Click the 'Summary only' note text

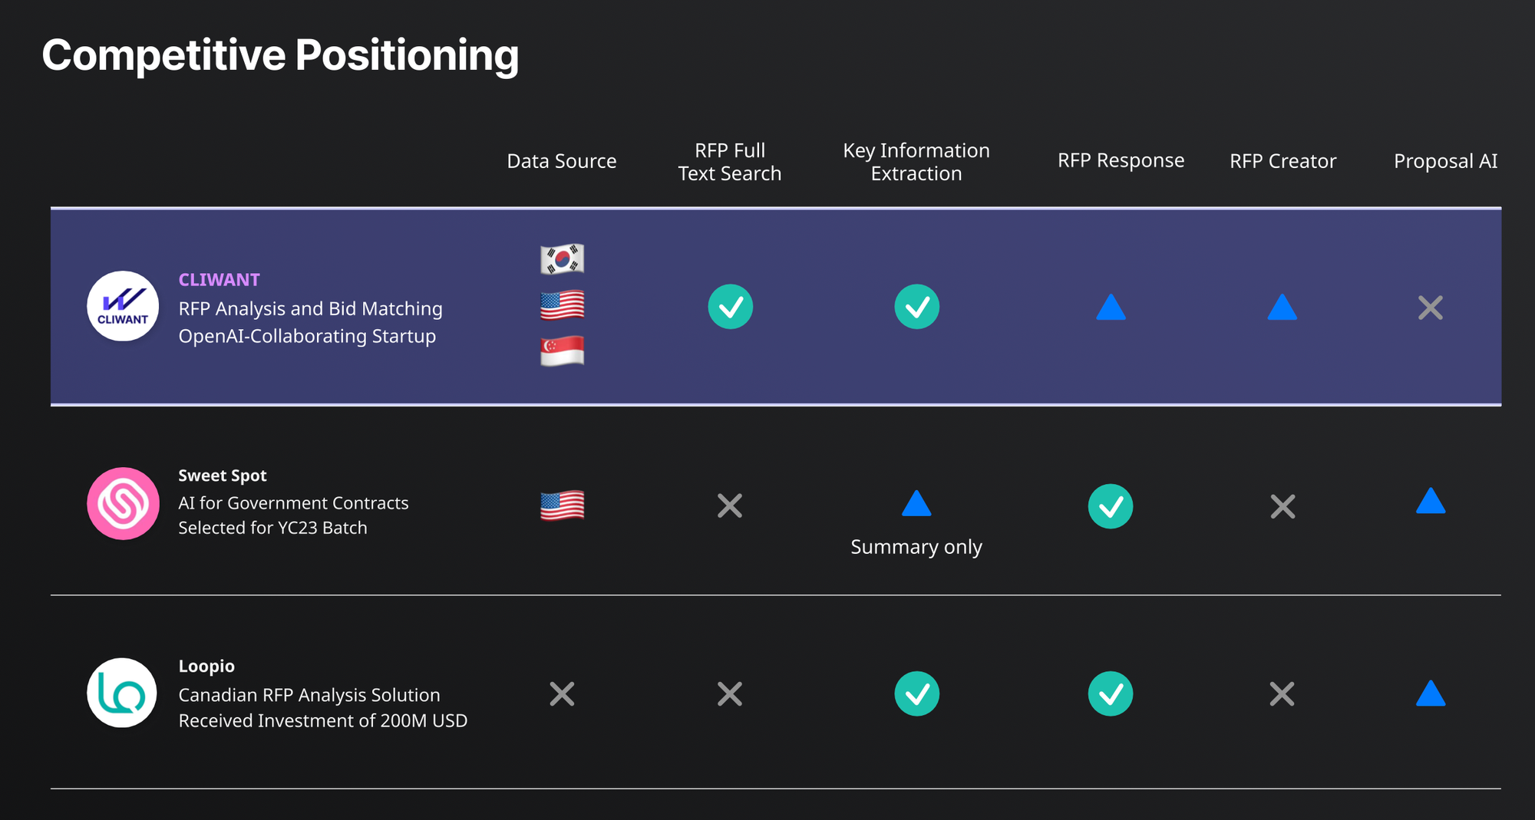(916, 547)
